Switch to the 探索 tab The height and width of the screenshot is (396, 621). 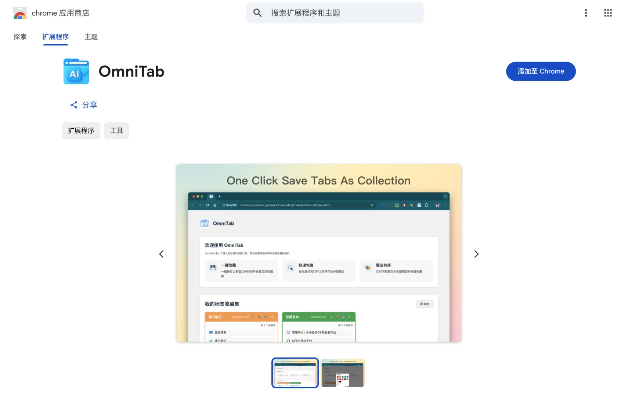20,37
